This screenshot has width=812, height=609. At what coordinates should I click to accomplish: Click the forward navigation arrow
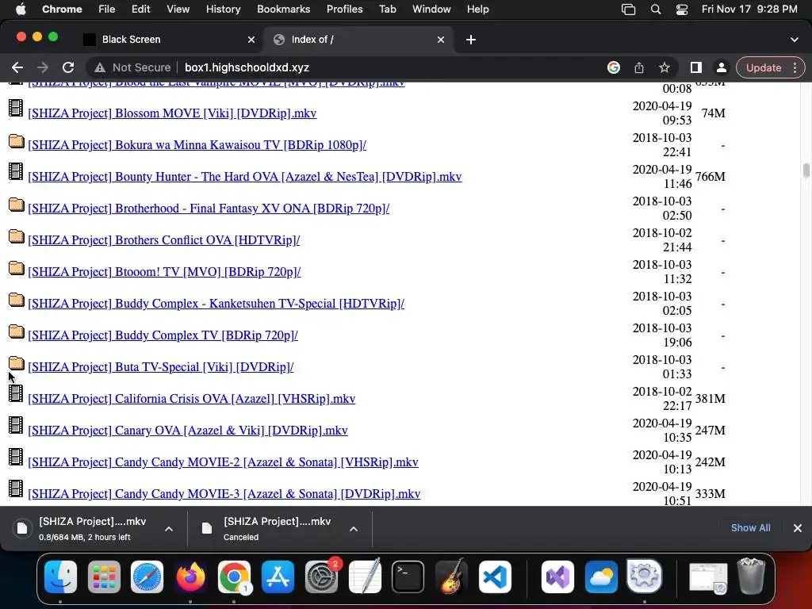pos(43,67)
